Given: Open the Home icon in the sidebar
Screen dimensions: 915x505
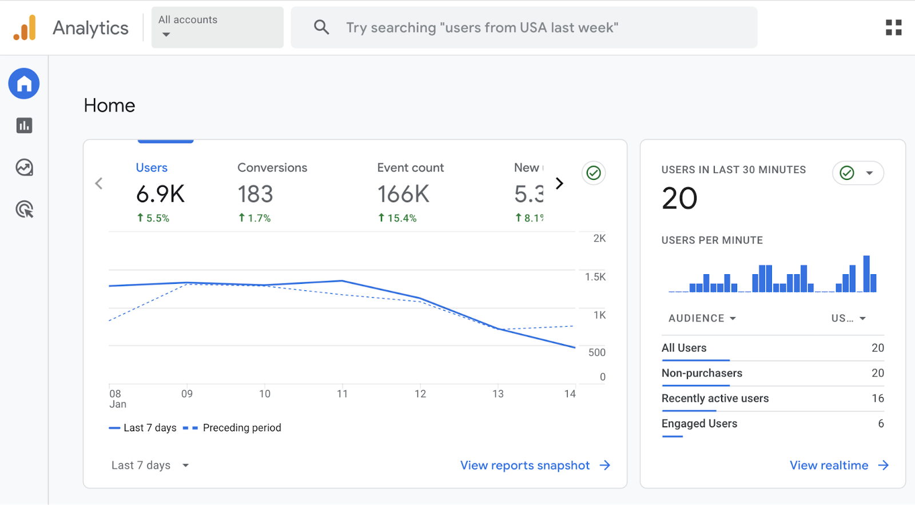Looking at the screenshot, I should [24, 84].
